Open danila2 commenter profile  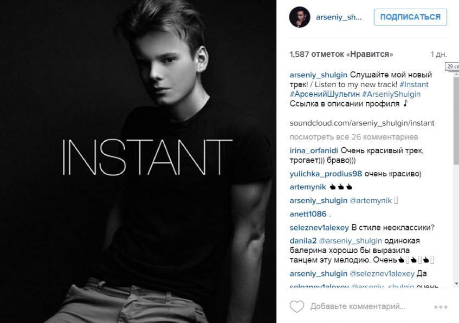[303, 241]
